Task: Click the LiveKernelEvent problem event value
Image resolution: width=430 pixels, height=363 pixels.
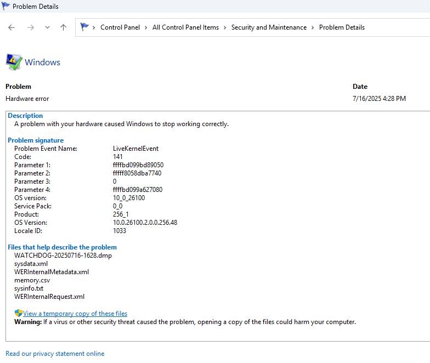Action: tap(135, 149)
